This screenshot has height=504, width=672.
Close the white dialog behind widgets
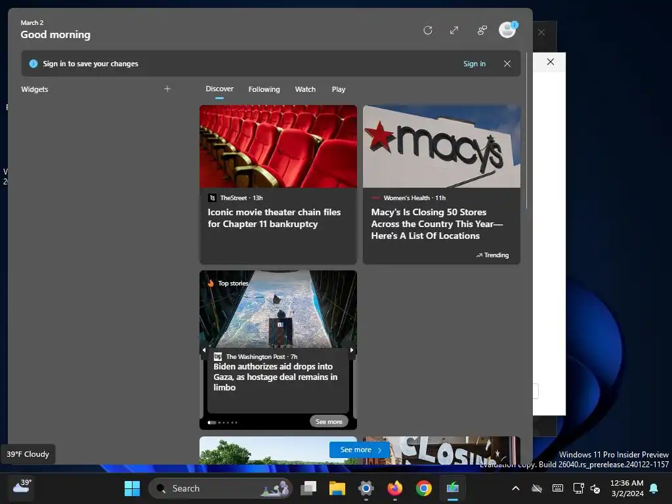[551, 62]
